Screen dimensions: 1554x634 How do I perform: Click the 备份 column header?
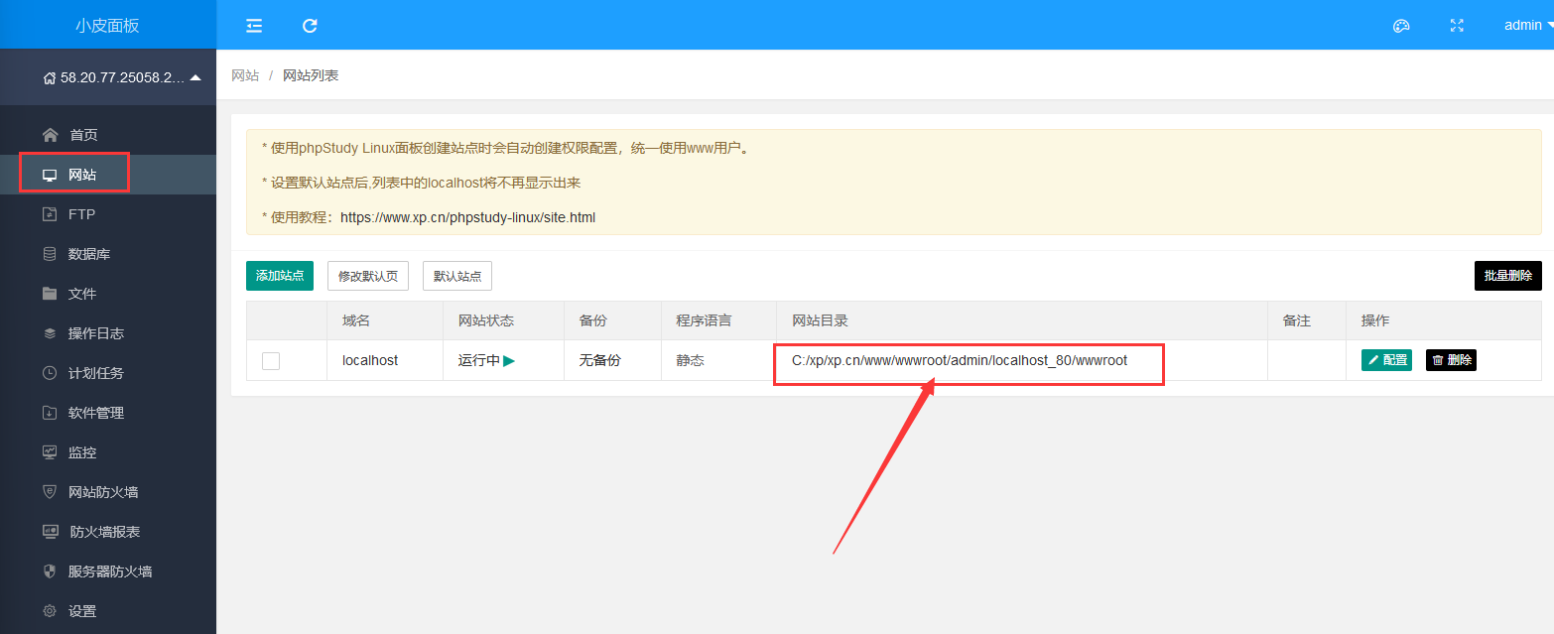point(592,320)
